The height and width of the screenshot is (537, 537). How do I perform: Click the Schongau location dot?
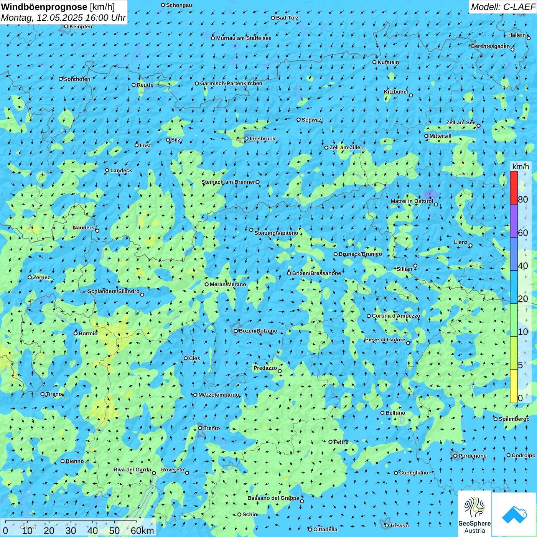coord(163,5)
